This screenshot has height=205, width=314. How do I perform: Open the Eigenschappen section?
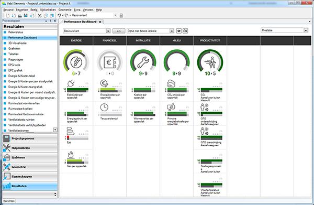coord(30,177)
